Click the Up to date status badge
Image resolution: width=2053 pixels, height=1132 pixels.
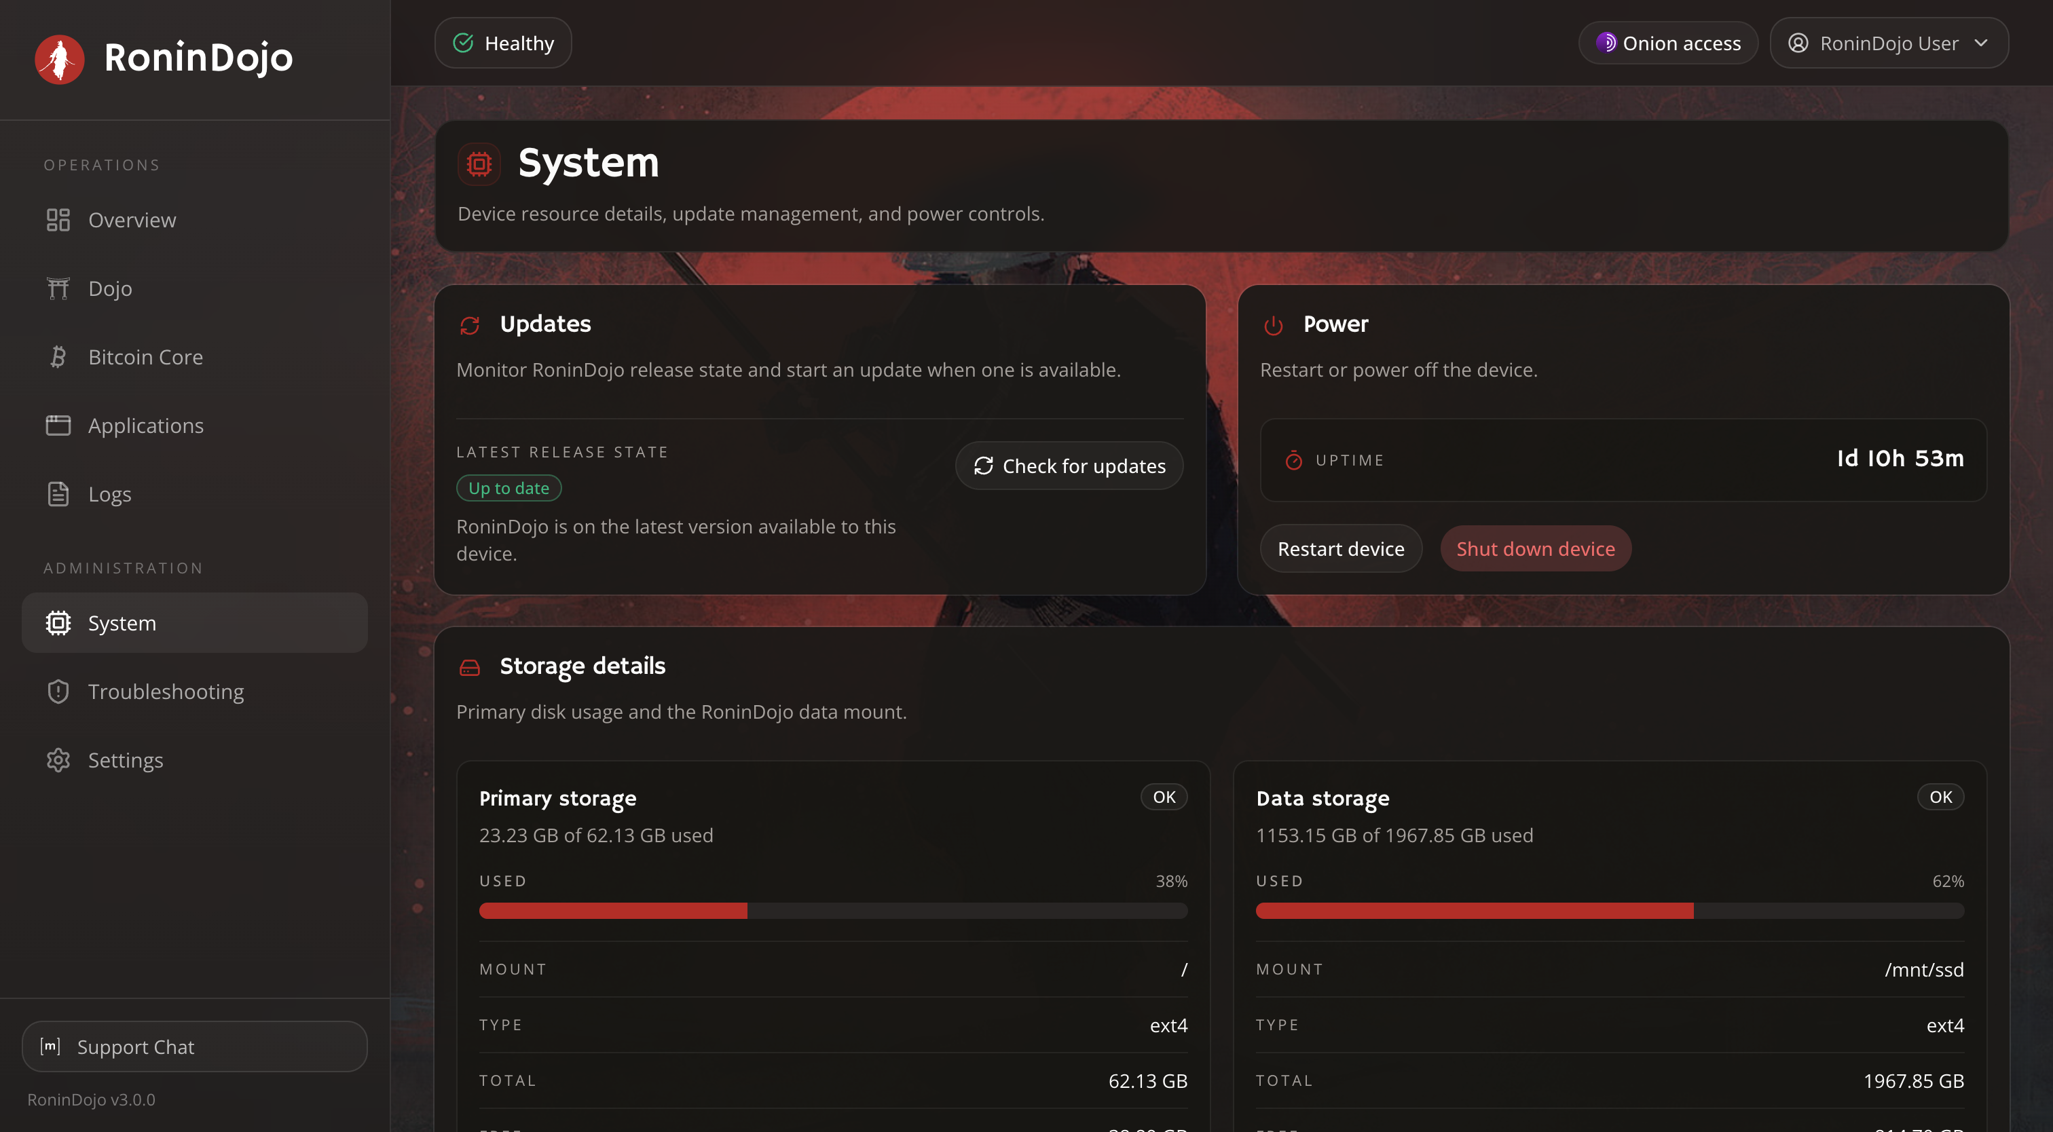[508, 489]
